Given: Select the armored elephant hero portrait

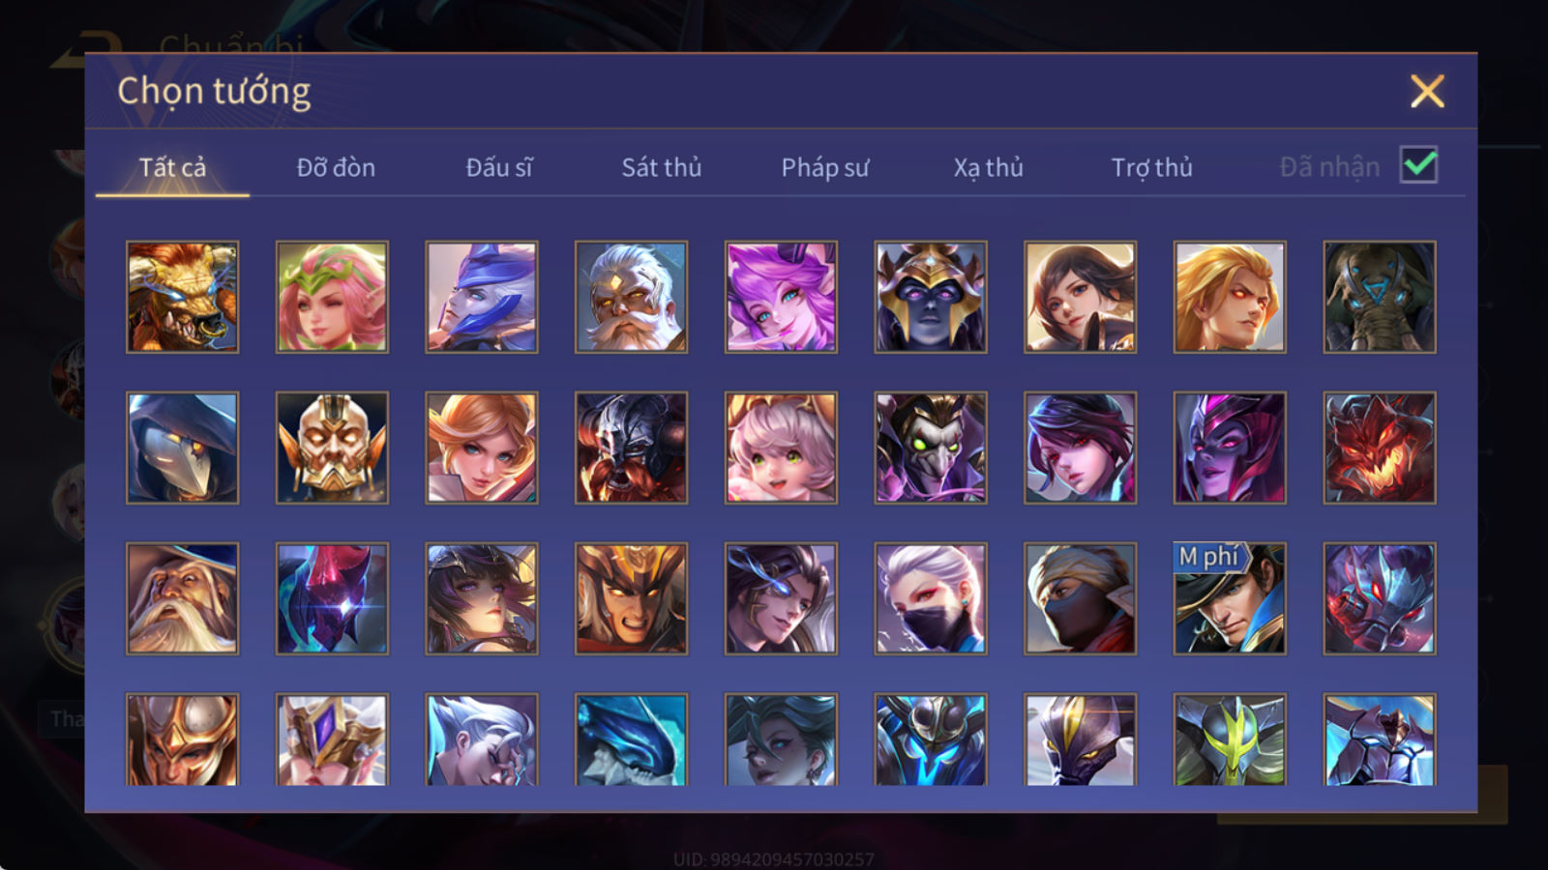Looking at the screenshot, I should (x=1380, y=297).
